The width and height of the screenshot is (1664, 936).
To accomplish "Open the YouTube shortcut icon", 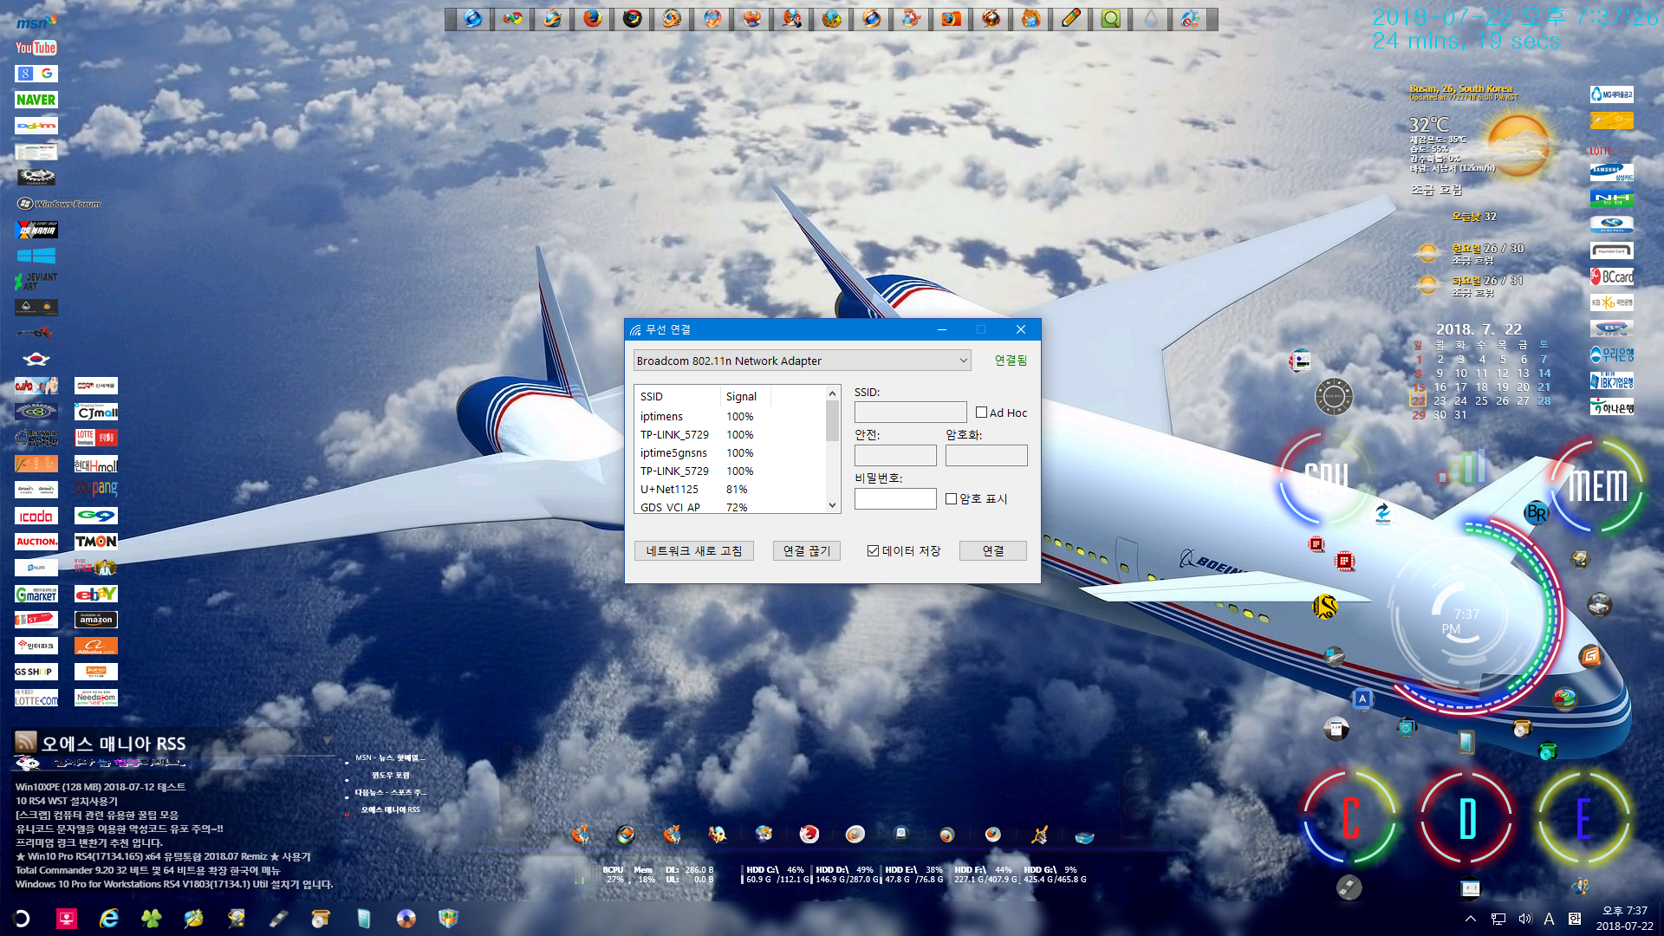I will point(36,48).
